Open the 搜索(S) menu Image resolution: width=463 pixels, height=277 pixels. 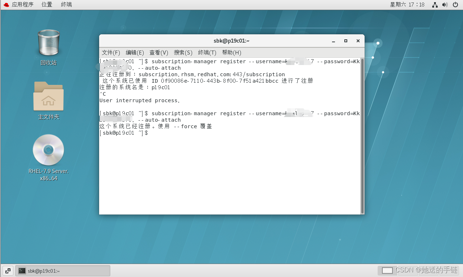point(183,53)
